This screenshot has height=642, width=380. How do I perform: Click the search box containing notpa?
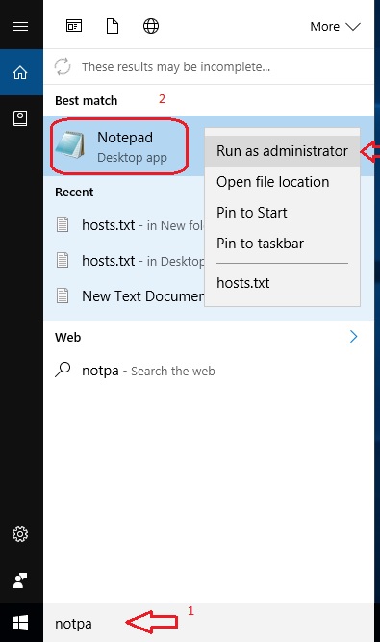coord(209,623)
